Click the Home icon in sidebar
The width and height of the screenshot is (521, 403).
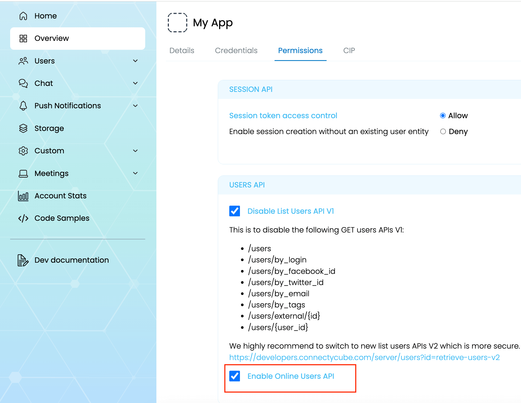click(x=23, y=16)
